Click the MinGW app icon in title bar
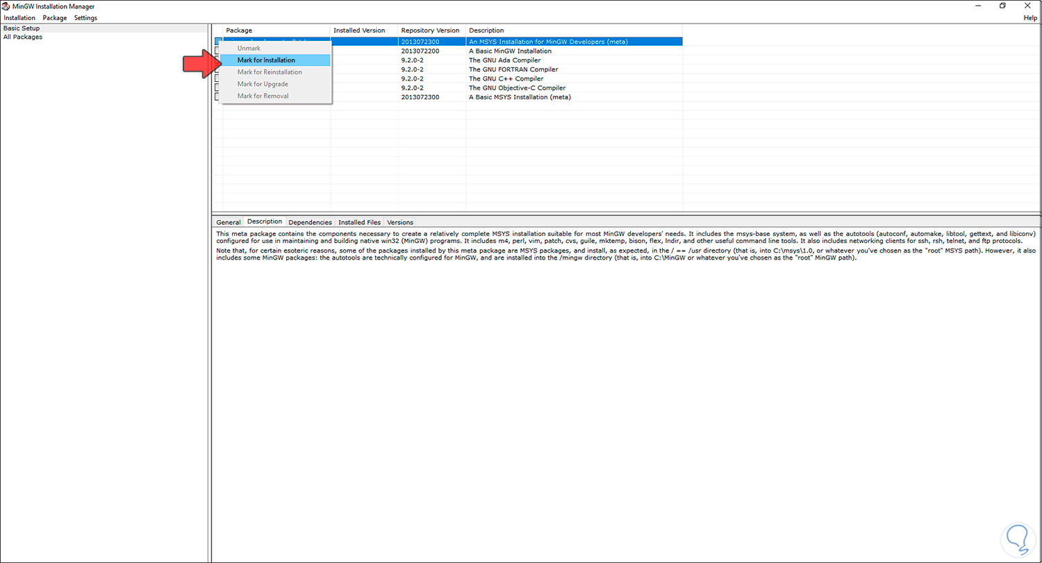Viewport: 1042px width, 563px height. (6, 6)
